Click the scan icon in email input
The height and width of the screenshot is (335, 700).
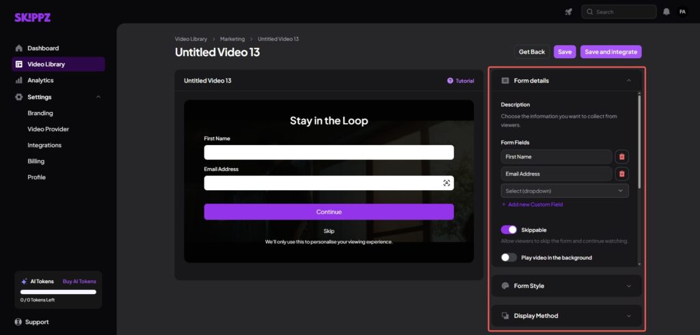tap(446, 183)
